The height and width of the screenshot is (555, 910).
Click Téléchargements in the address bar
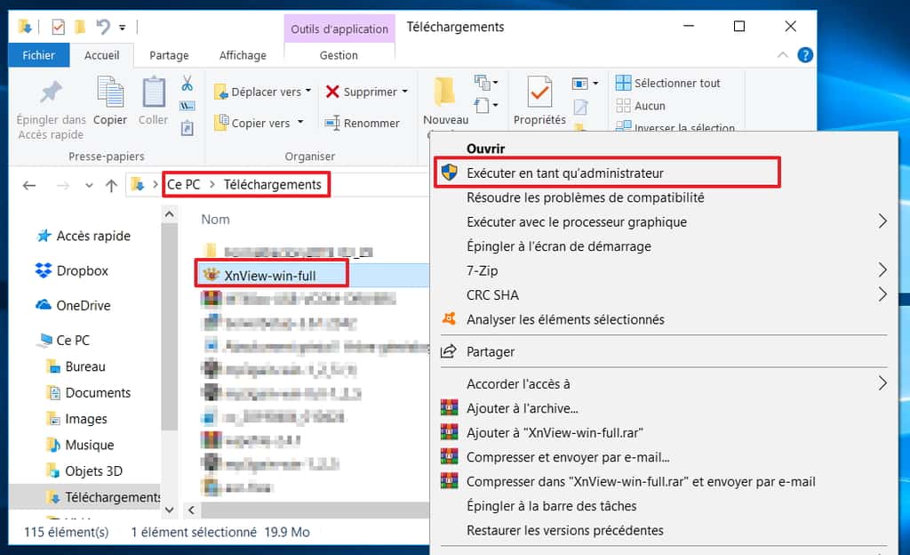tap(272, 185)
